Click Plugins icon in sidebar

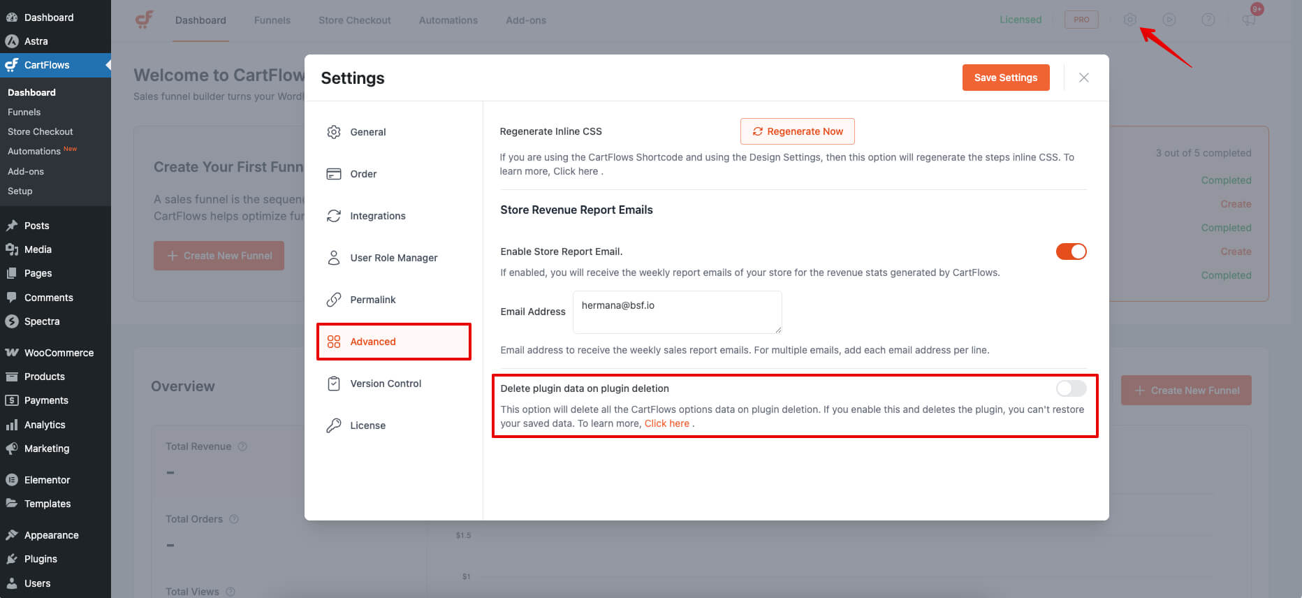[12, 559]
